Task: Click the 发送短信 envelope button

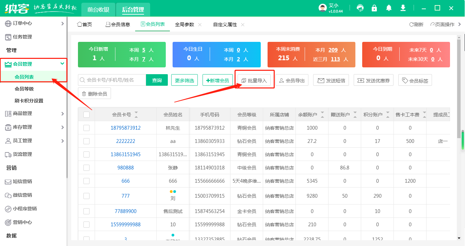Action: [x=331, y=80]
